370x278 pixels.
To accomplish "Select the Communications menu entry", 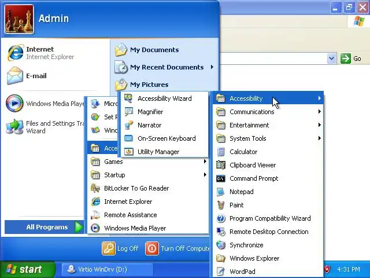I will [268, 112].
